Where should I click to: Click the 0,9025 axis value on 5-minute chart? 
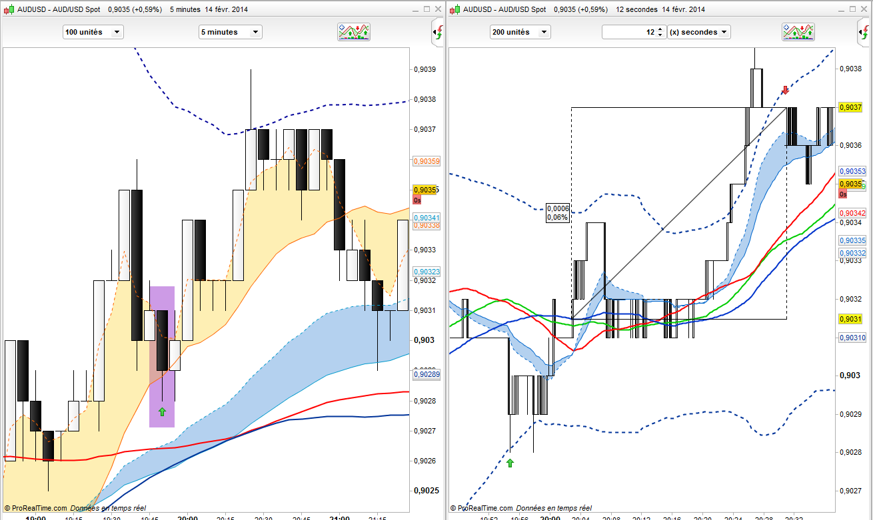(x=425, y=491)
